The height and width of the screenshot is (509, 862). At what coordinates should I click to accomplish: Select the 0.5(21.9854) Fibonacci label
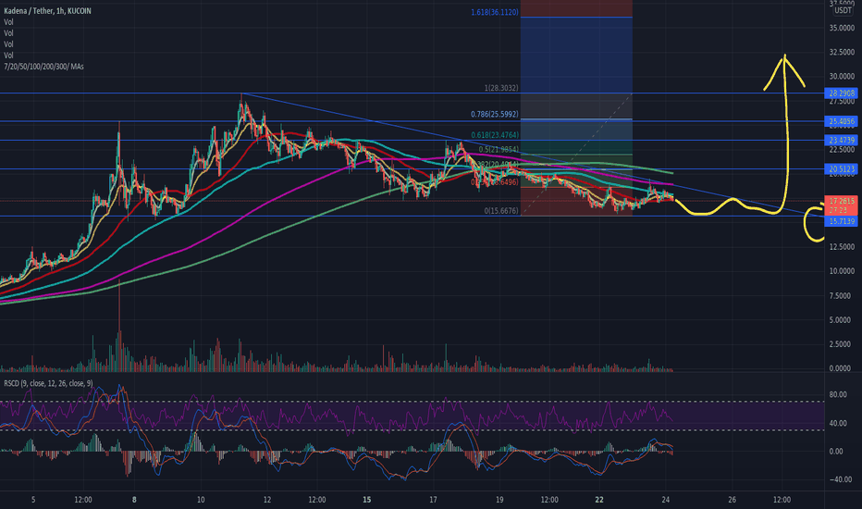(x=499, y=150)
